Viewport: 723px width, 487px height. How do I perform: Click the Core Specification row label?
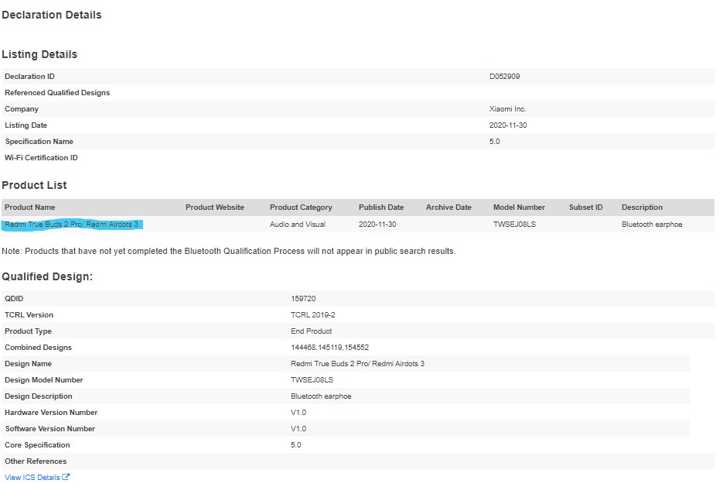point(37,445)
